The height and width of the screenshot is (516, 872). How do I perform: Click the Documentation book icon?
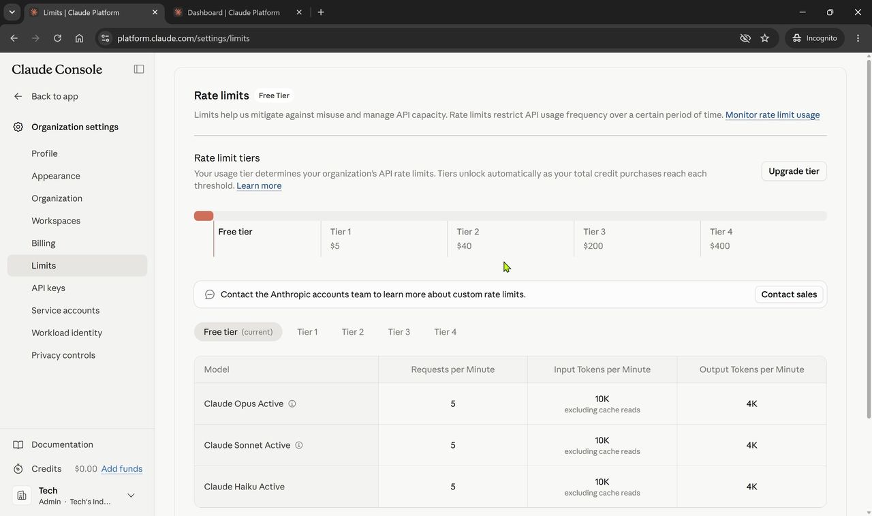18,444
